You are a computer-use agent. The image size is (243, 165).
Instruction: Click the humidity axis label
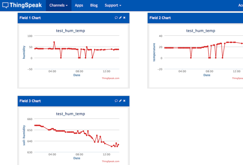click(24, 52)
